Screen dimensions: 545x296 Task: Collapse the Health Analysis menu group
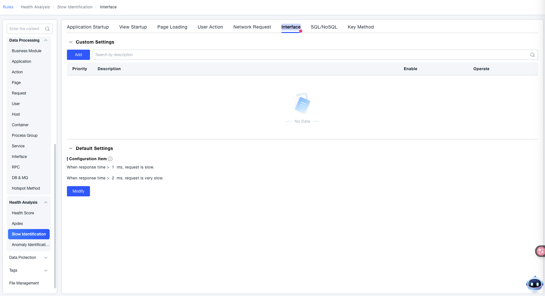coord(46,202)
